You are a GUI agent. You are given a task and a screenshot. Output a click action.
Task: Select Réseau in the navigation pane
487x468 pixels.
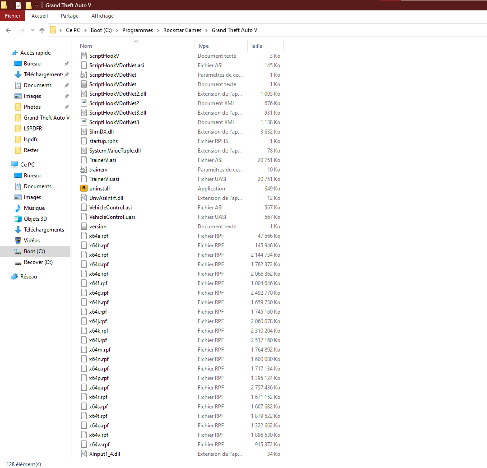point(28,277)
